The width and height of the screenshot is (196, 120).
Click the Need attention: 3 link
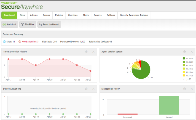pos(30,42)
